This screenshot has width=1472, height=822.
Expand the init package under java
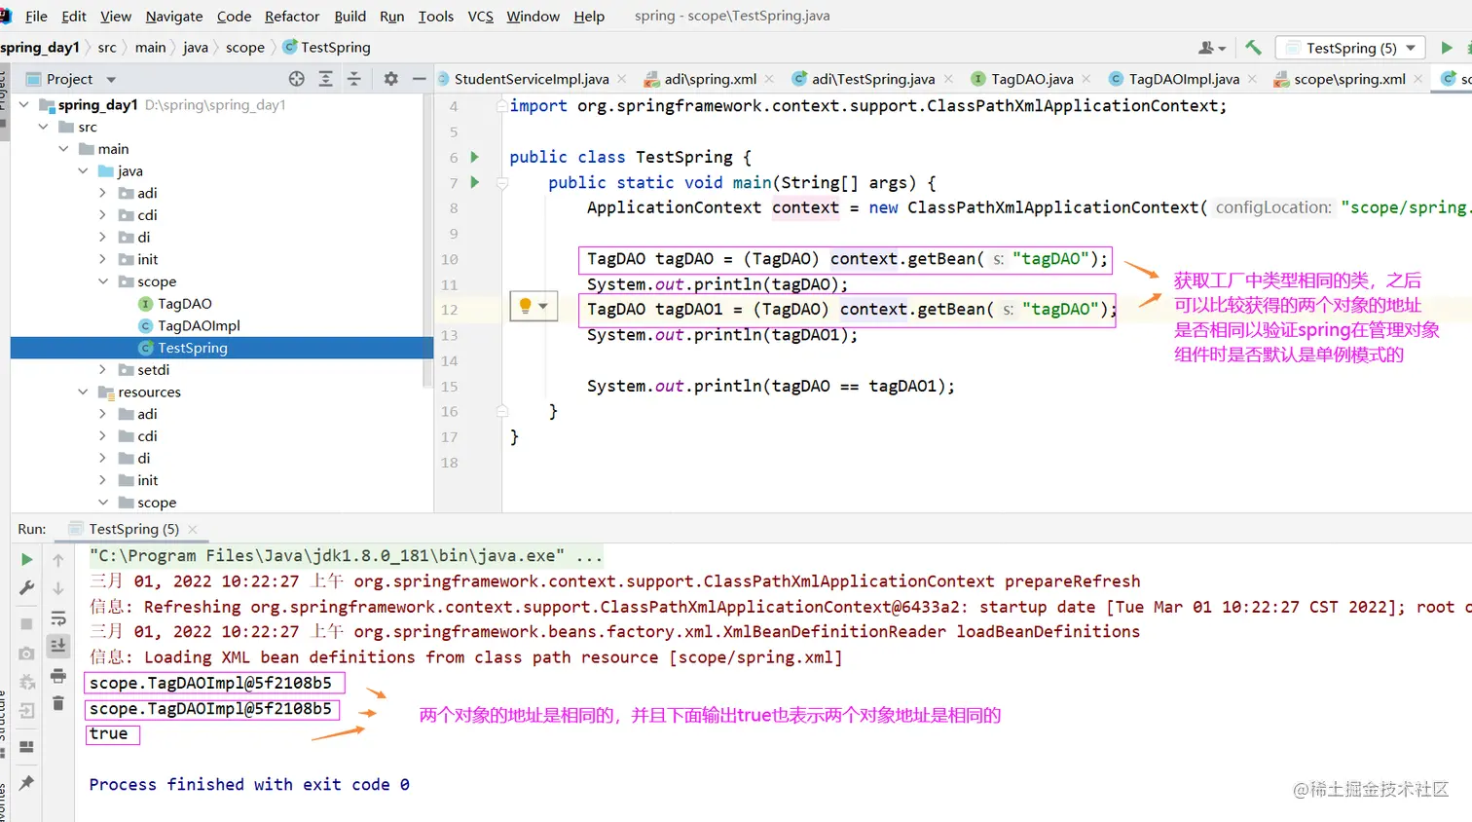103,259
